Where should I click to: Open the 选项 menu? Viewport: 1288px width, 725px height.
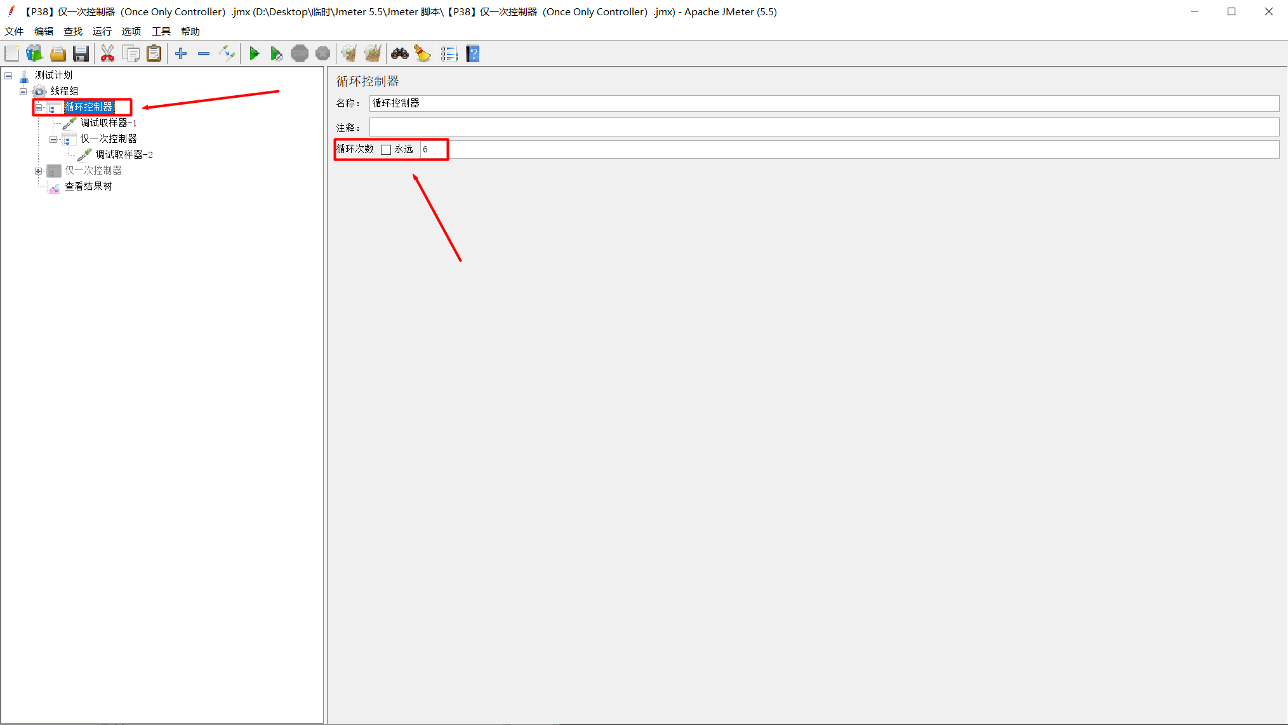[x=131, y=31]
